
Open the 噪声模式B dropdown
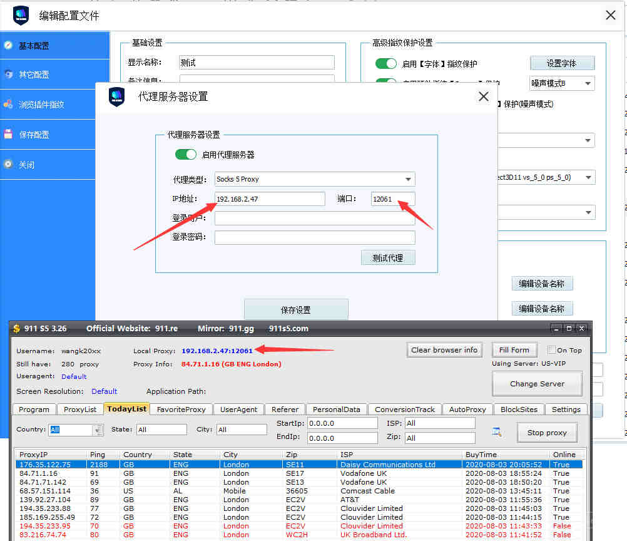tap(562, 83)
